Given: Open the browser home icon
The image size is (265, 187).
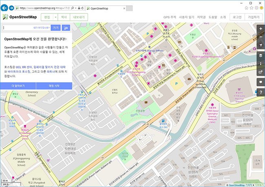Looking at the screenshot, I should (246, 8).
